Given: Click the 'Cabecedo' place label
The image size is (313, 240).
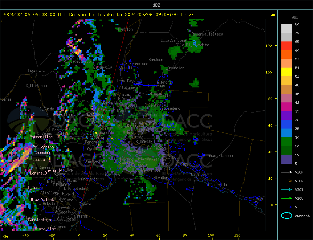Looking at the screenshot, I should click(43, 153).
